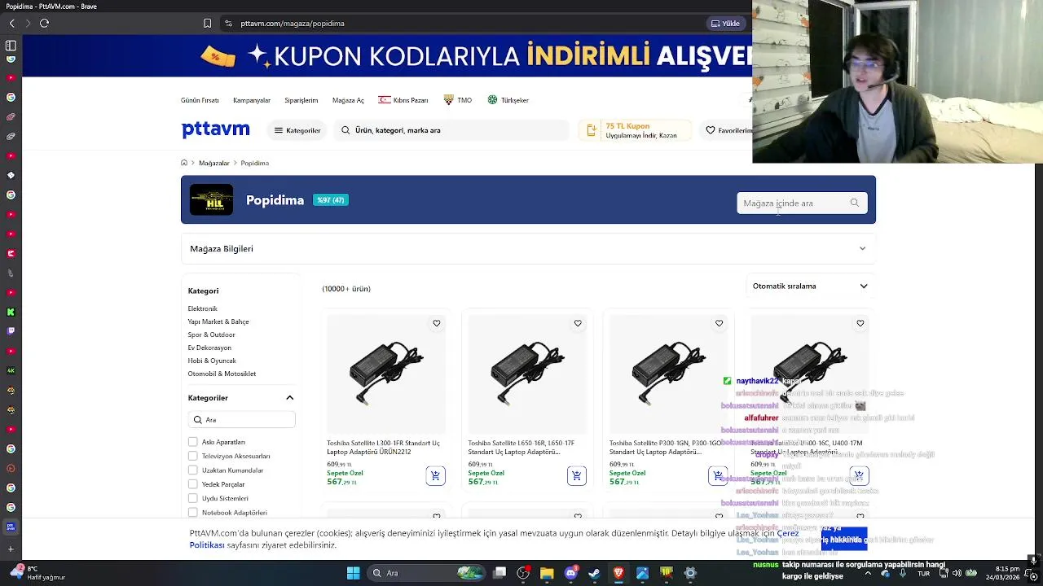Check the Yedek Parçalar filter
Viewport: 1043px width, 586px height.
tap(193, 484)
